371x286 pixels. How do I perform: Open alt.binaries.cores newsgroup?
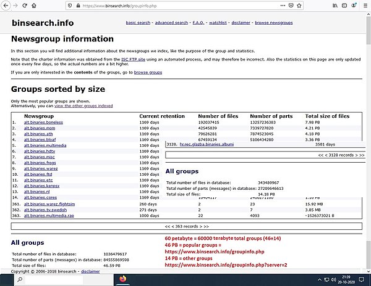click(40, 198)
